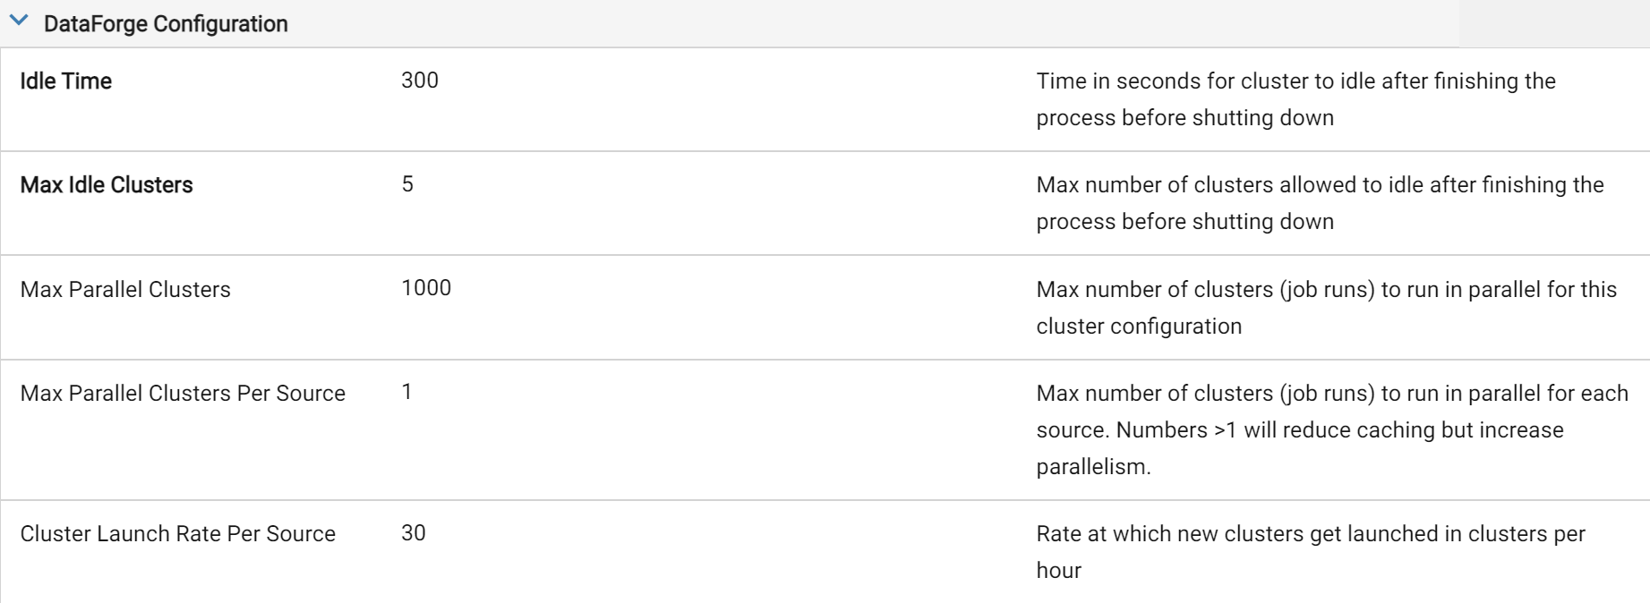
Task: Select the Idle Time label
Action: coord(66,81)
